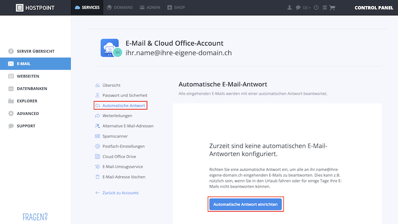Click the Weiterleitungen forward arrow icon
Image resolution: width=398 pixels, height=224 pixels.
click(x=98, y=115)
